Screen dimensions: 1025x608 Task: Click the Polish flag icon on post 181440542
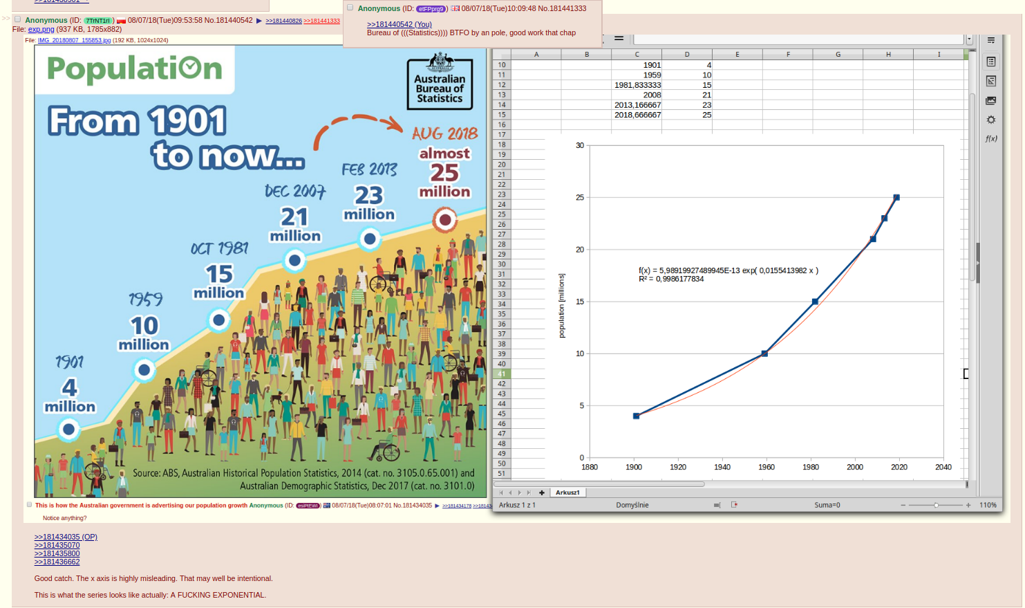pyautogui.click(x=121, y=21)
